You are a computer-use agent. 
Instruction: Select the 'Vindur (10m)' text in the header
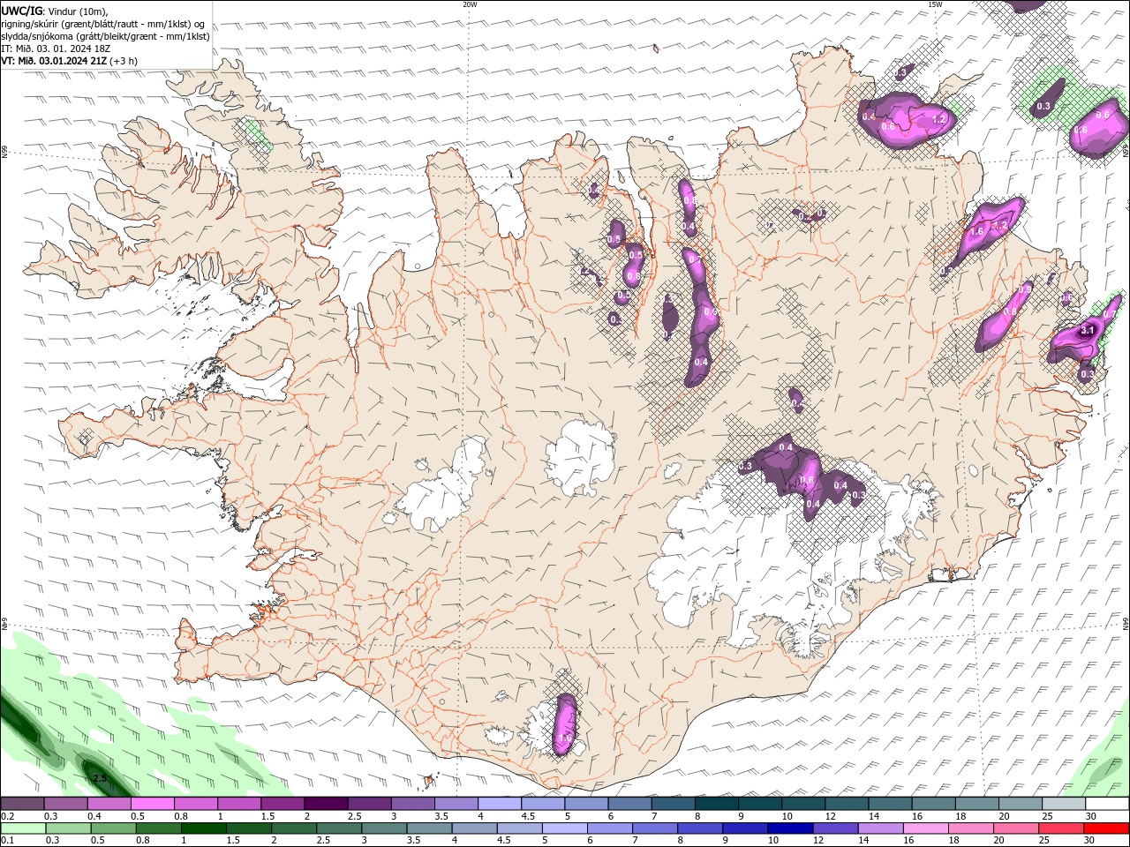[x=75, y=11]
